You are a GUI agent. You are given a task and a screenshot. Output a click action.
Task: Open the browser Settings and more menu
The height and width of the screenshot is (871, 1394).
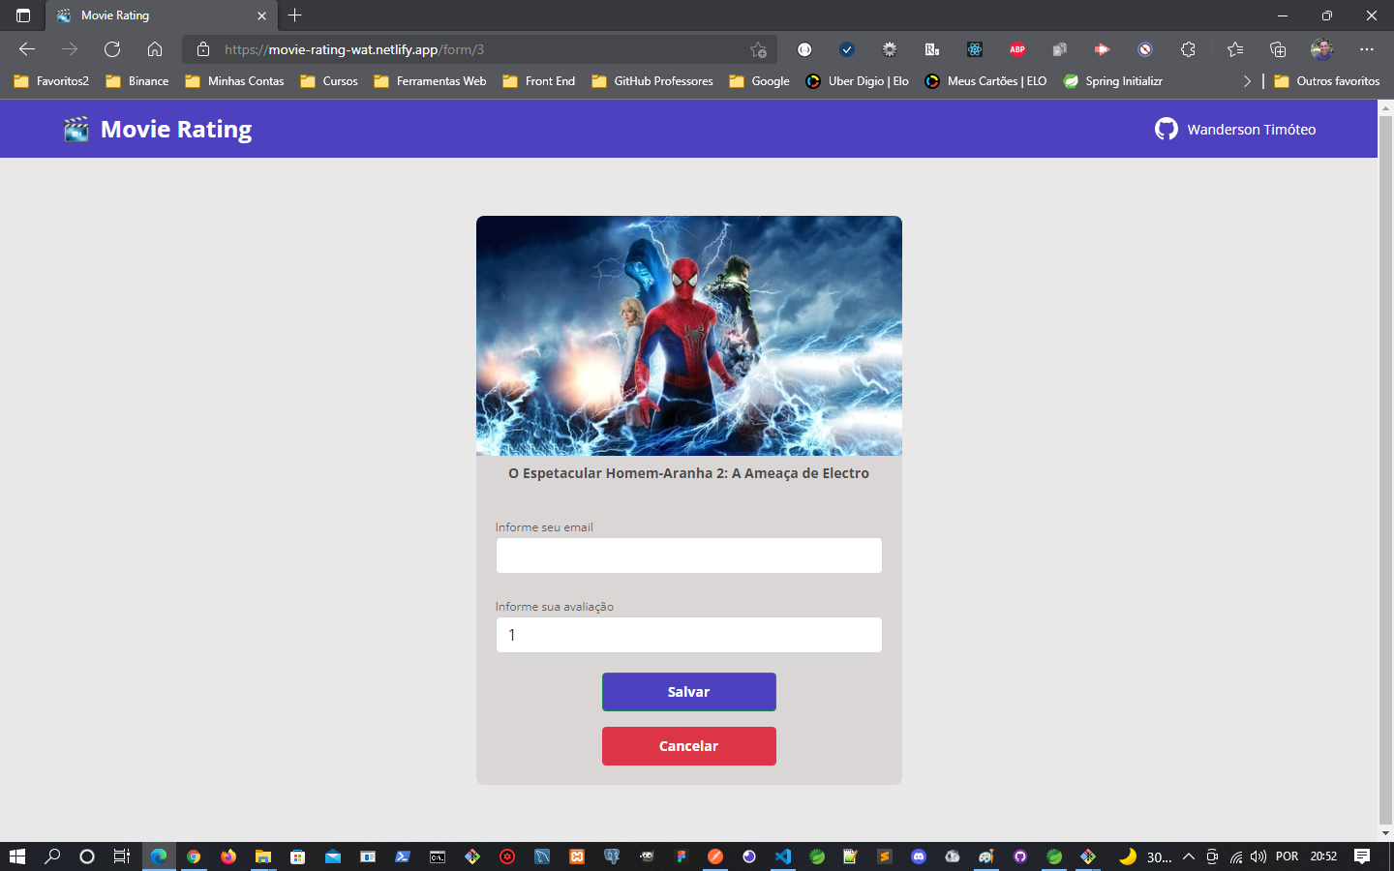click(1367, 49)
